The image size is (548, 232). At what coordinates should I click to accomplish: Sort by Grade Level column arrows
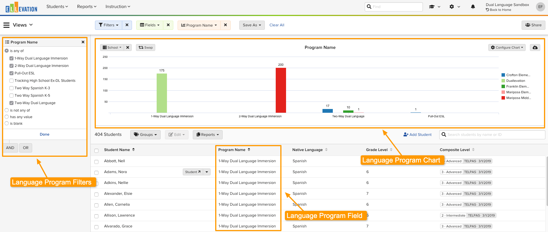(x=391, y=150)
